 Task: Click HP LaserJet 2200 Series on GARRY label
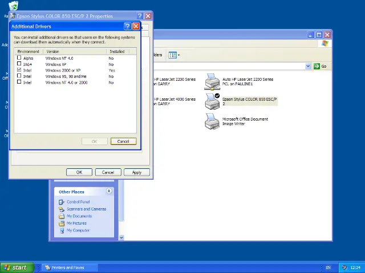pyautogui.click(x=175, y=81)
